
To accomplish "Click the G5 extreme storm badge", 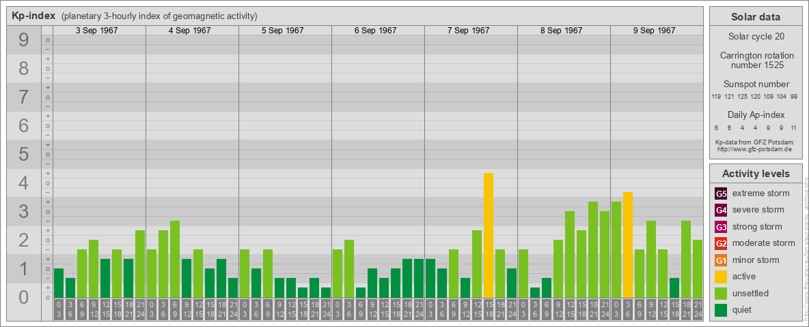I will 721,194.
